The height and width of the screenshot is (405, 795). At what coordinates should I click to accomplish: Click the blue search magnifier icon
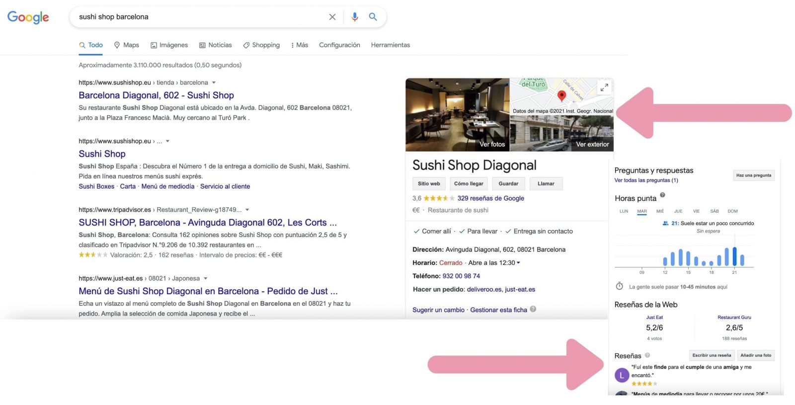pos(373,17)
